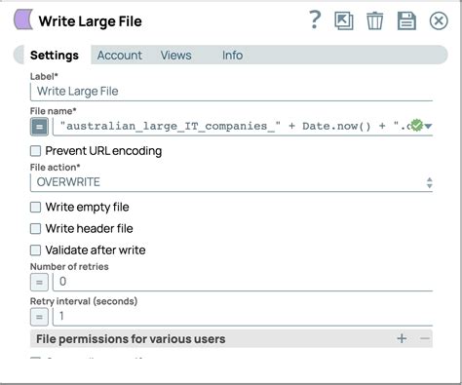Click the Label input field
Image resolution: width=462 pixels, height=385 pixels.
coord(231,92)
